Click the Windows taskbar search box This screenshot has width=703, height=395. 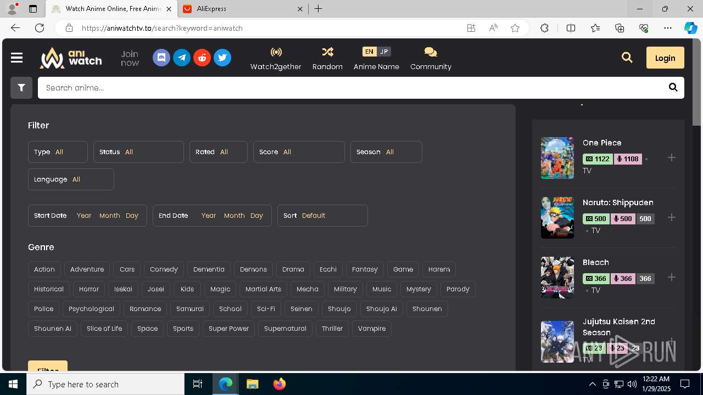(x=105, y=384)
